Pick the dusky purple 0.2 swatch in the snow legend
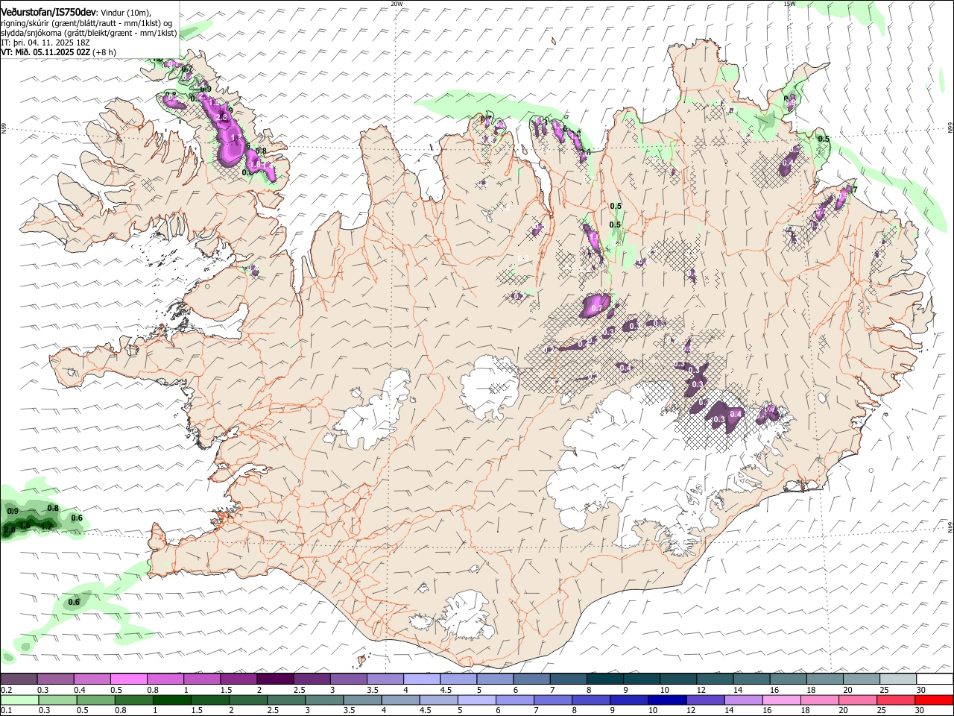This screenshot has height=716, width=954. [19, 679]
